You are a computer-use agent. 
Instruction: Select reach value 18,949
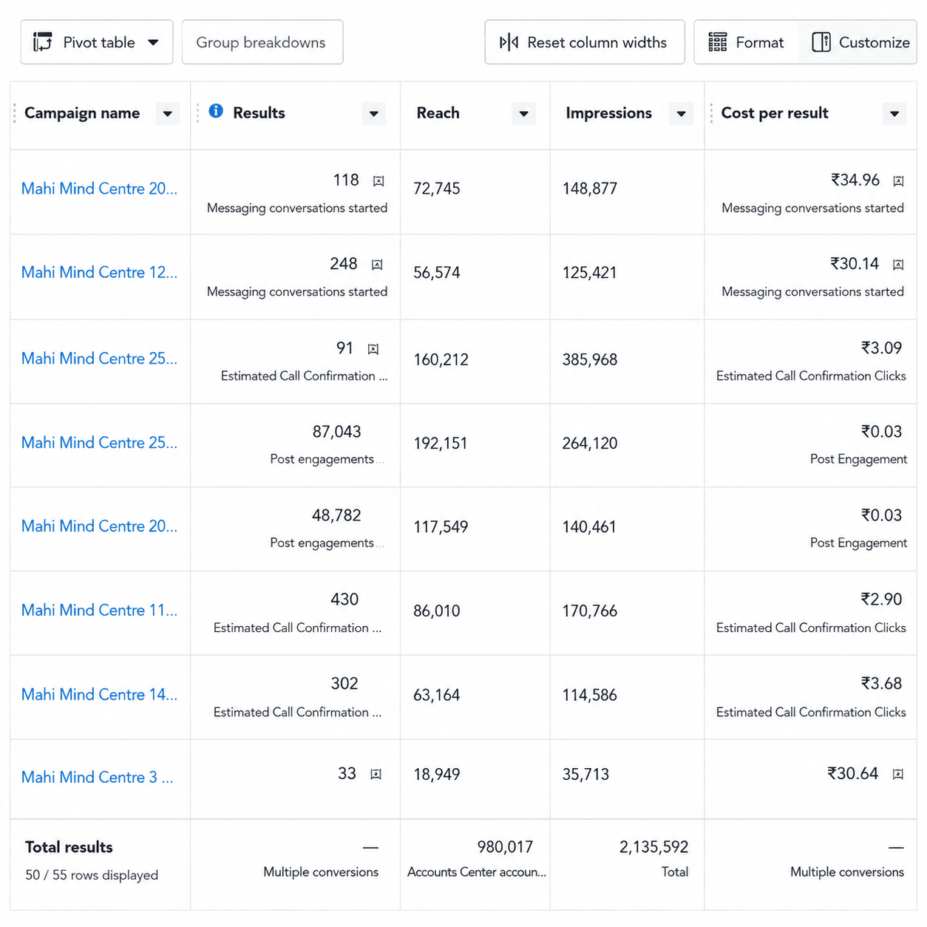point(437,774)
